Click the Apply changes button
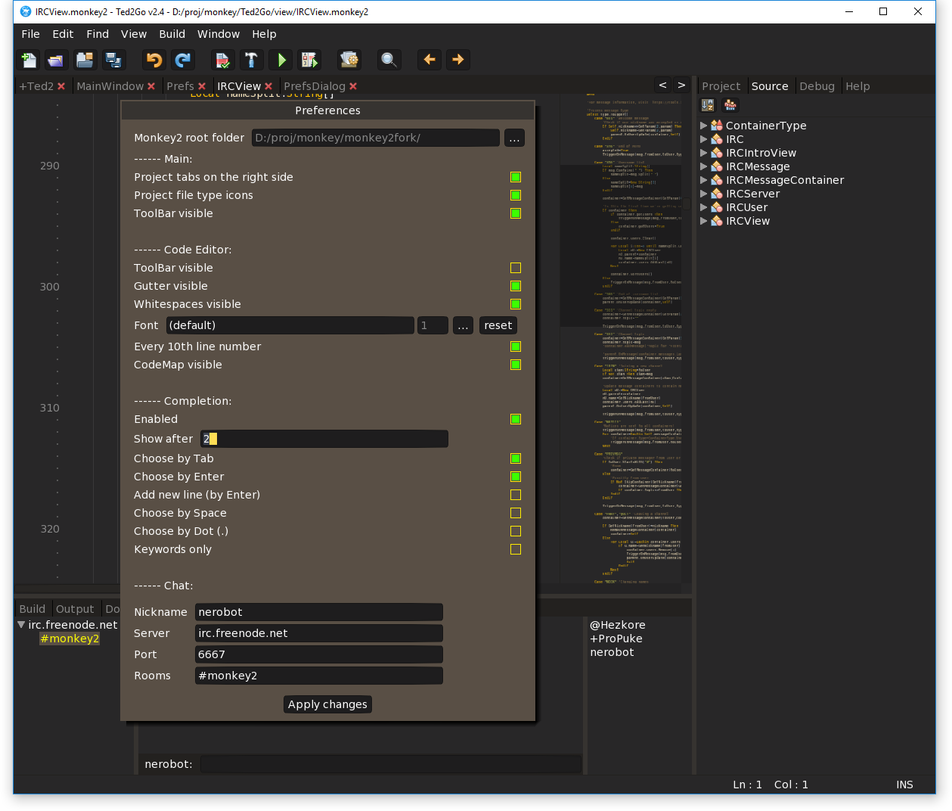 [327, 704]
